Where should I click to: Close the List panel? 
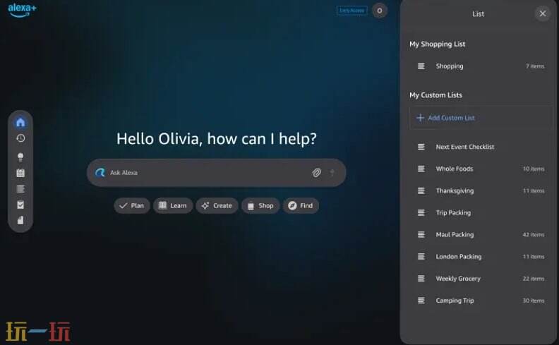click(542, 13)
